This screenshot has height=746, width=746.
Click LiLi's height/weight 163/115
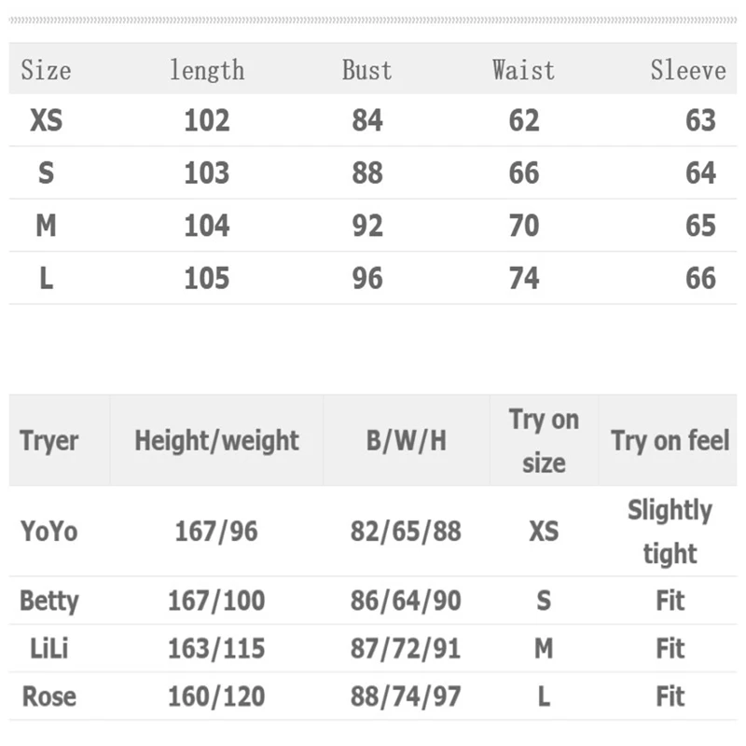click(x=216, y=648)
